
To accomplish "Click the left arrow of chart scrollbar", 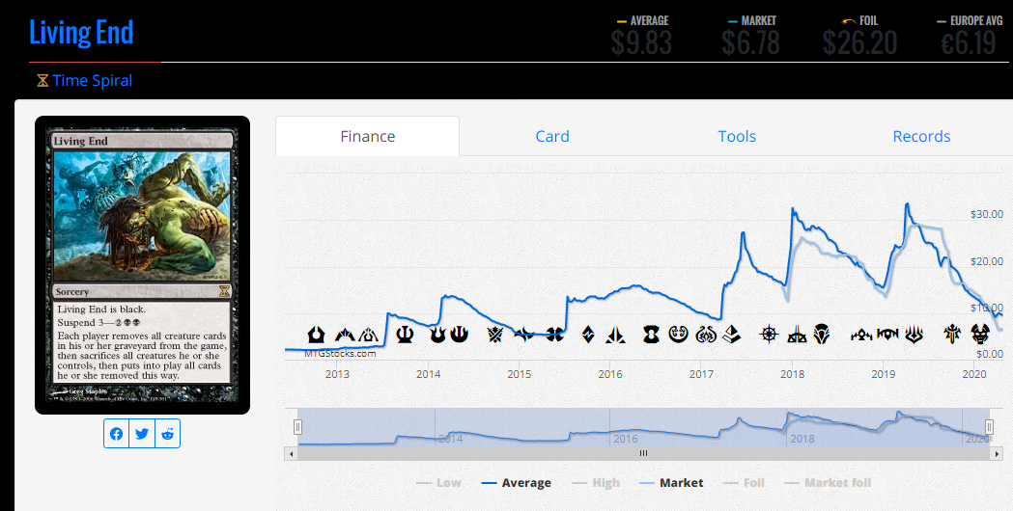I will coord(291,453).
